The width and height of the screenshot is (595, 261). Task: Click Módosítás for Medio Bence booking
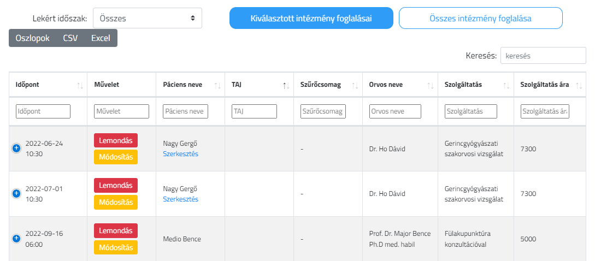pos(116,247)
